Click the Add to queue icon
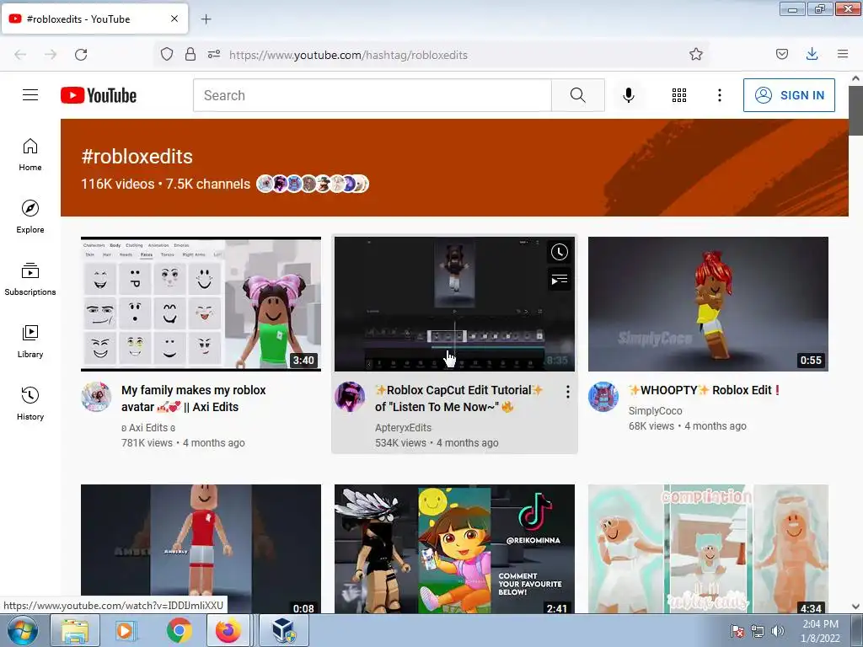The image size is (863, 647). (x=560, y=280)
